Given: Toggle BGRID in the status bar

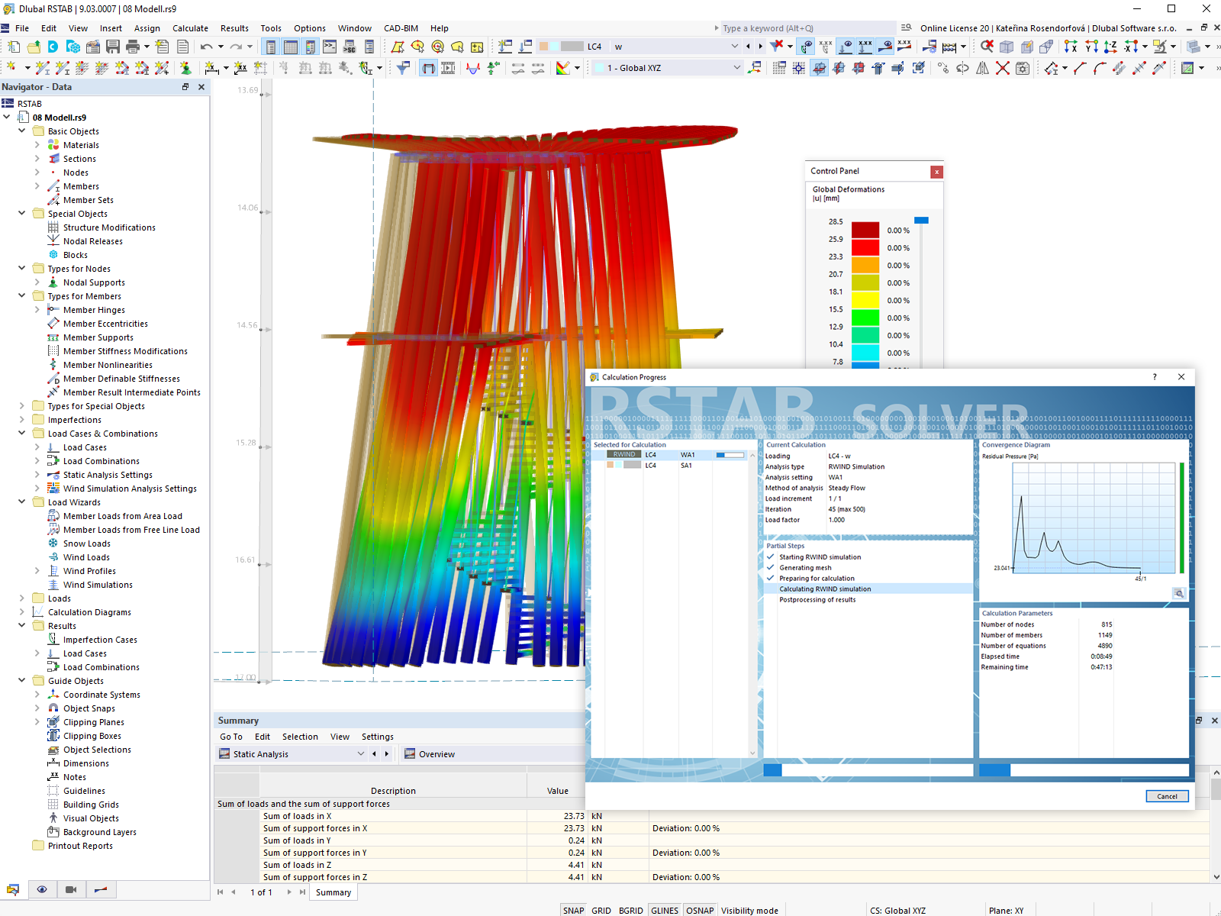Looking at the screenshot, I should click(x=631, y=910).
